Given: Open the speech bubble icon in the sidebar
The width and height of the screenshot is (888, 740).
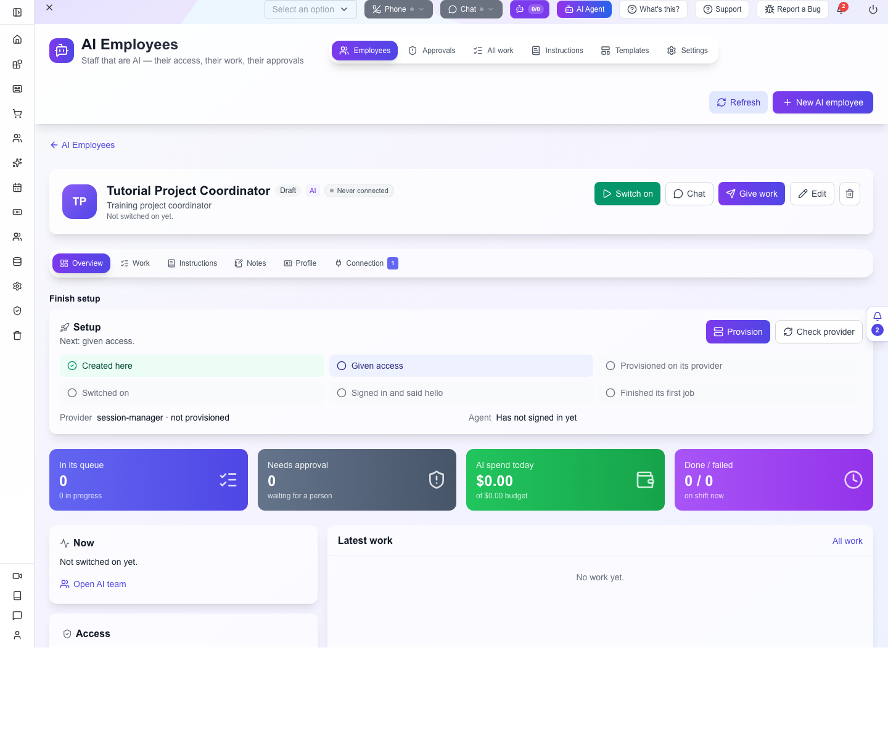Looking at the screenshot, I should click(17, 615).
